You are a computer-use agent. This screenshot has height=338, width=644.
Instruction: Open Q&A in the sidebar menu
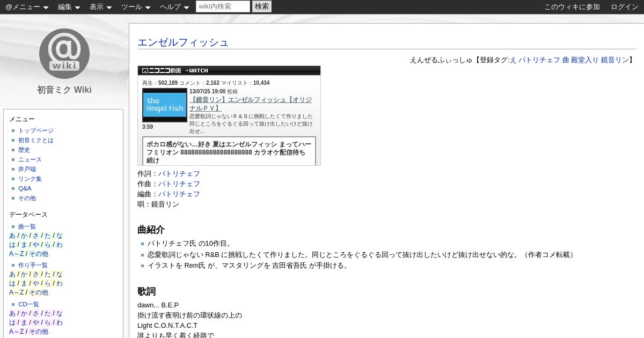[x=25, y=188]
